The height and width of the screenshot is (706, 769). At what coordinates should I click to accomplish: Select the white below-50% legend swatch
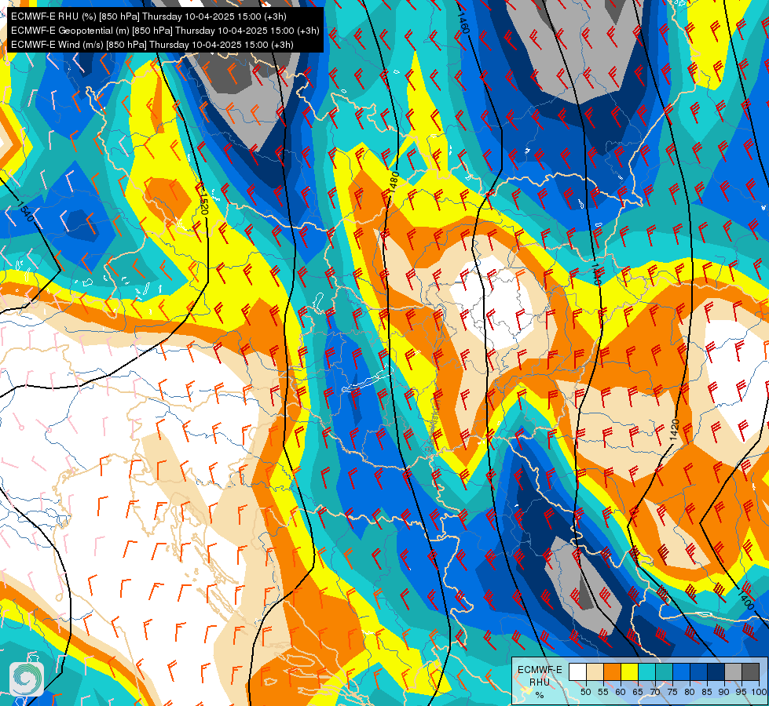pos(577,672)
